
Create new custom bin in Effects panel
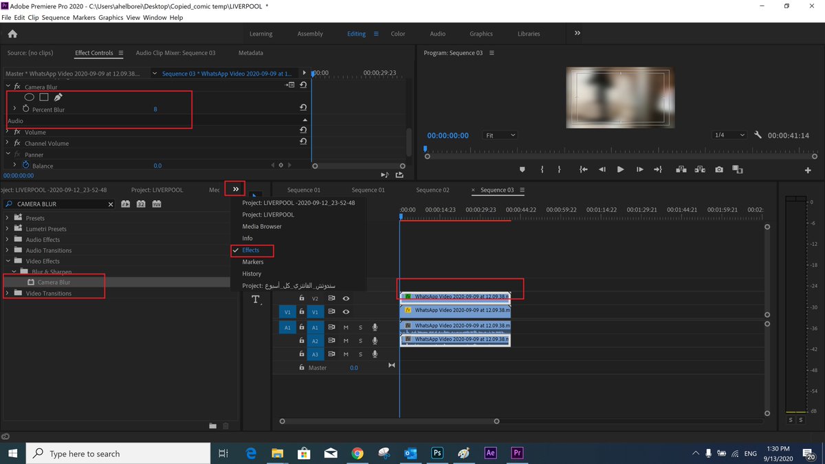[x=213, y=426]
